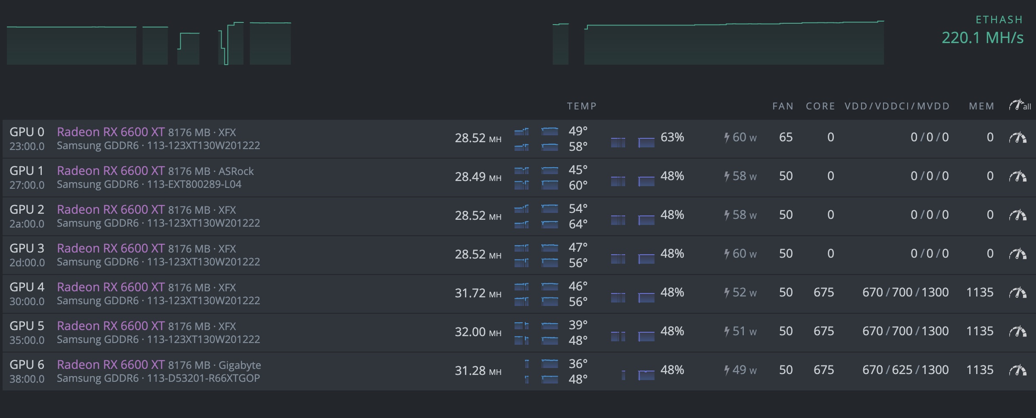Click GPU 0 fan speed bar at 63%

point(646,142)
